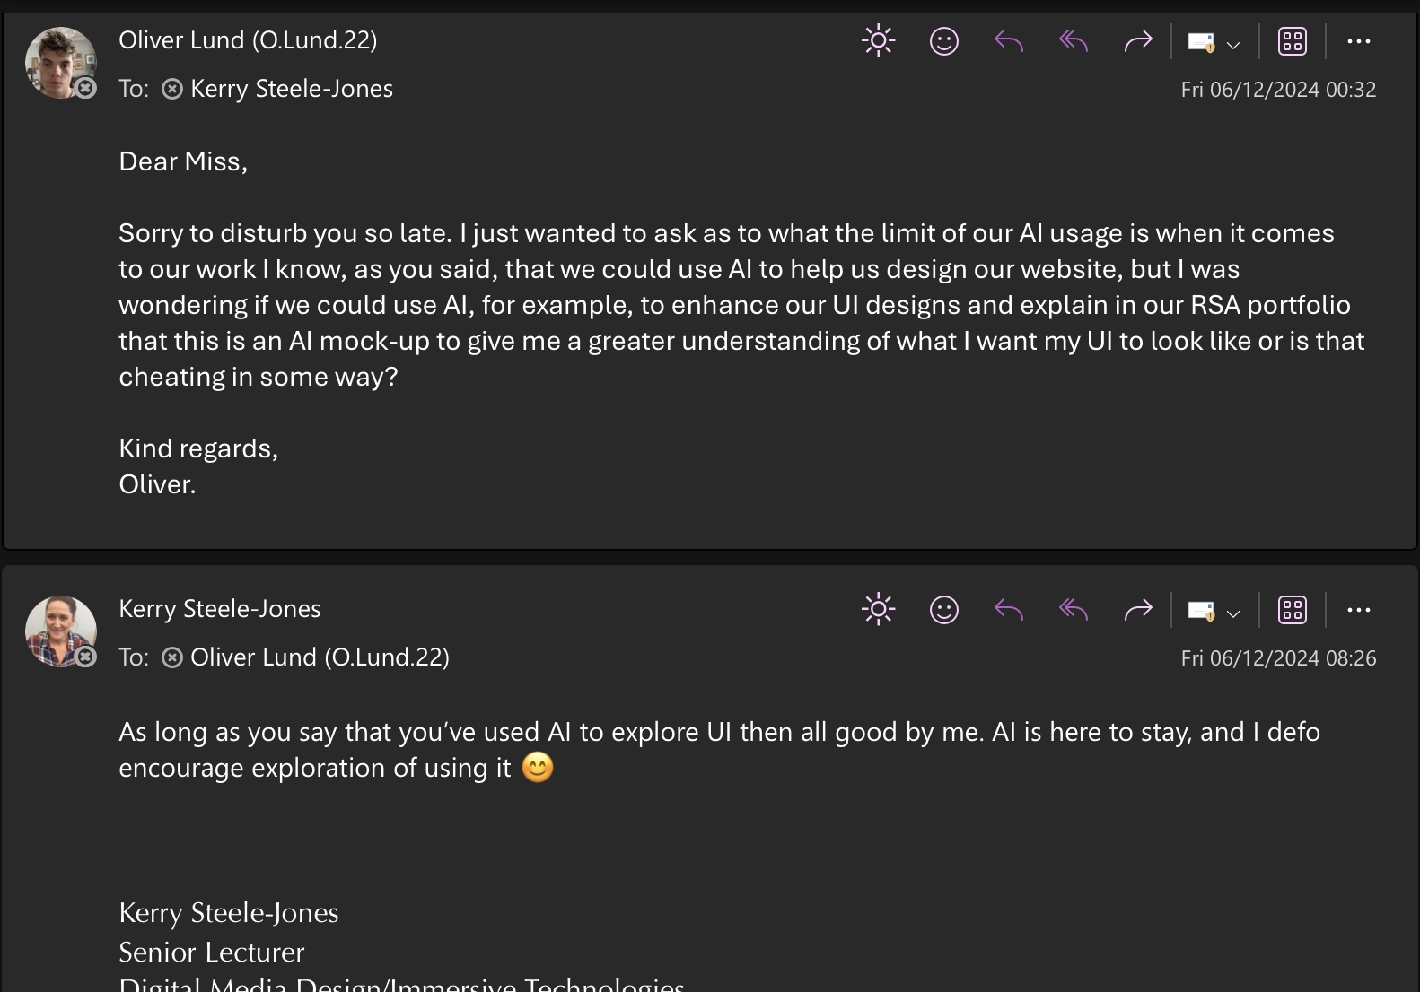Show more actions for Kerry's reply
Screen dimensions: 1420x992
point(1358,610)
